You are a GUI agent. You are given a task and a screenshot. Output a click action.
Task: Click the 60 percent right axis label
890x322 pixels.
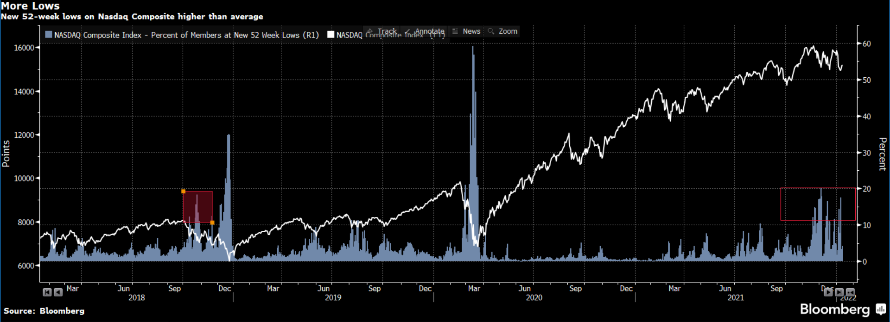(866, 44)
